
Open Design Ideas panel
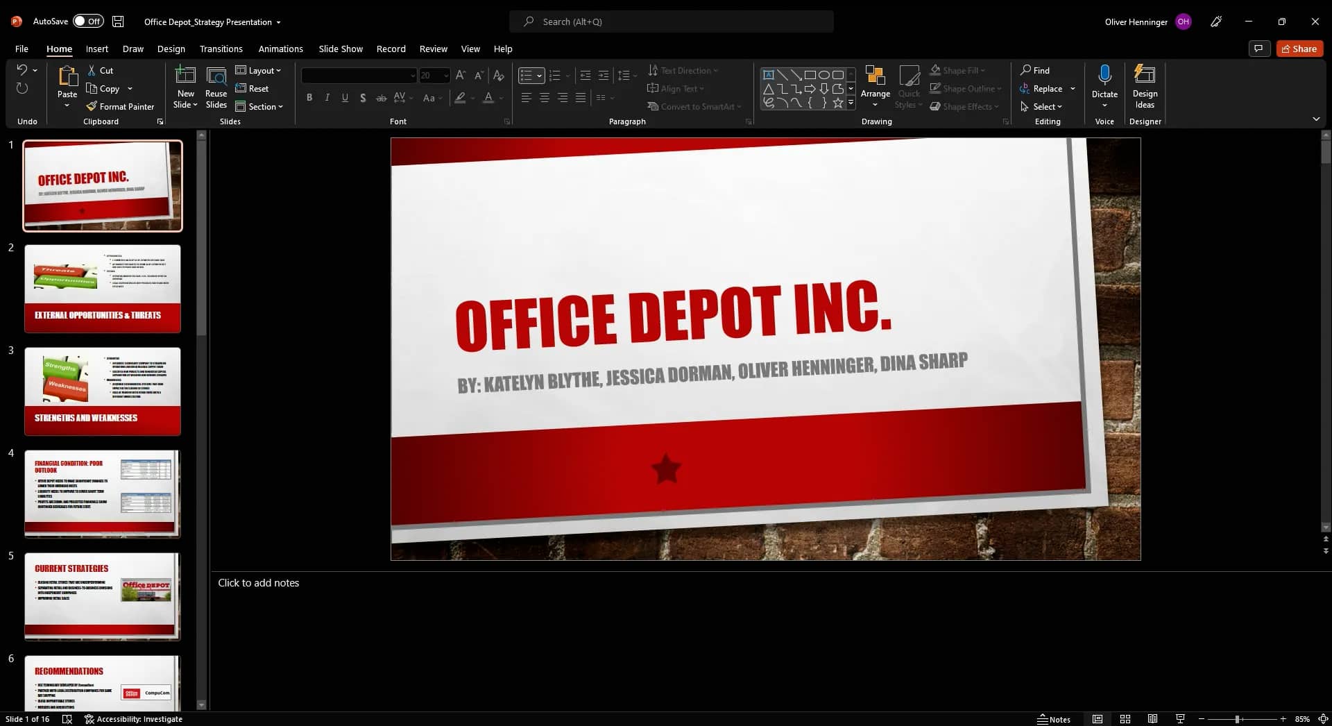(x=1144, y=87)
